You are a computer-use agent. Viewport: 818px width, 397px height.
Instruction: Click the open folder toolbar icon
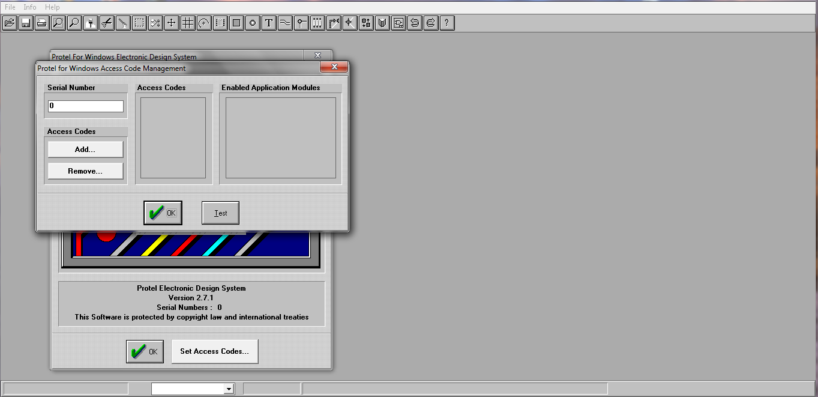(x=9, y=23)
